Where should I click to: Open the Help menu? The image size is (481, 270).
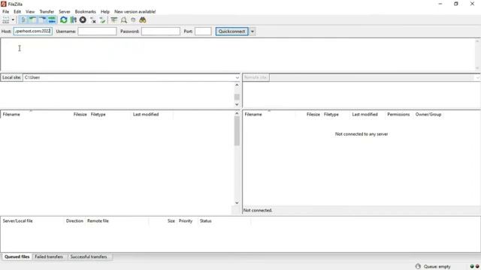coord(105,12)
